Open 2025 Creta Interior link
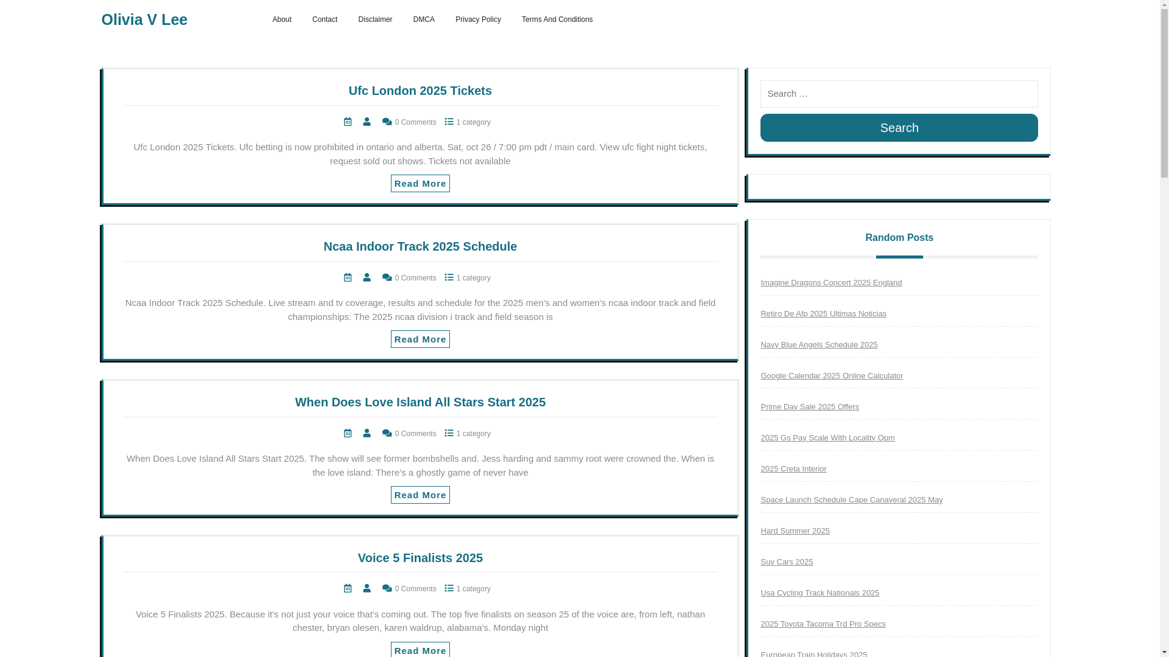The image size is (1169, 657). (793, 468)
